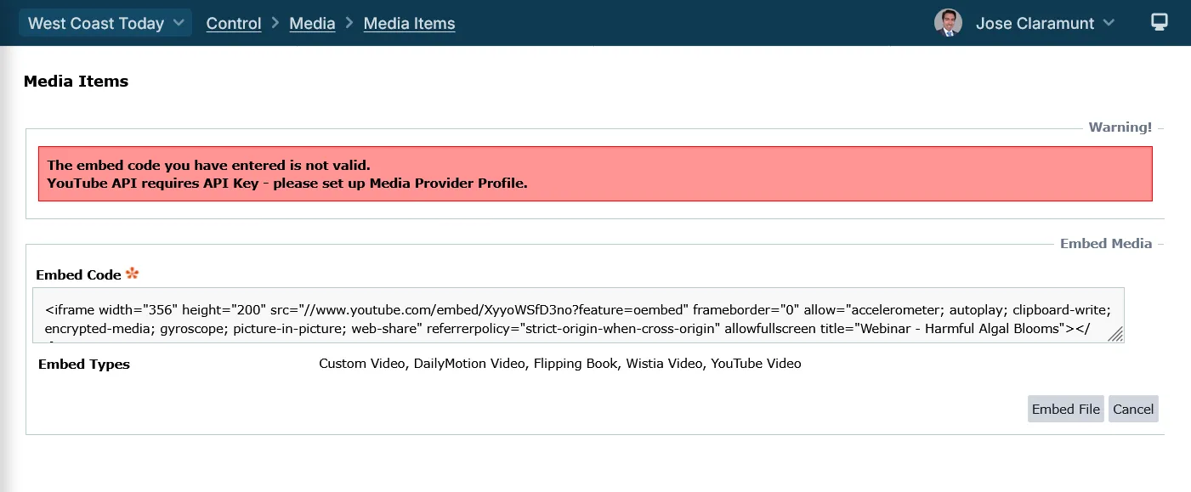
Task: Click the required asterisk beside Embed Code
Action: click(x=132, y=274)
